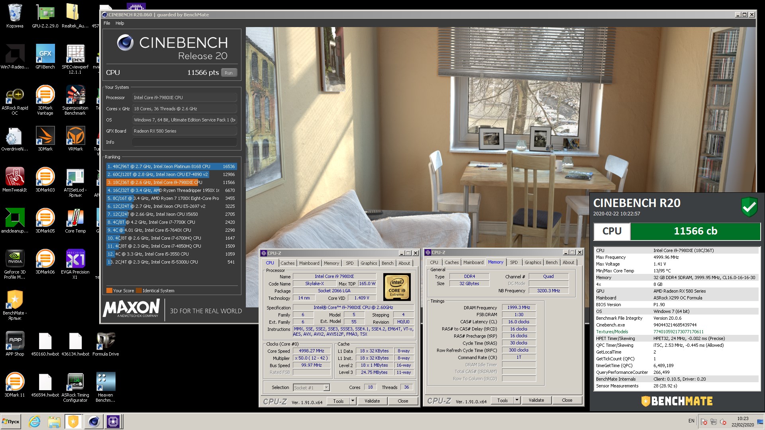Select ranking row Ryzen Threadripper 1950X
This screenshot has width=765, height=430.
(x=171, y=190)
